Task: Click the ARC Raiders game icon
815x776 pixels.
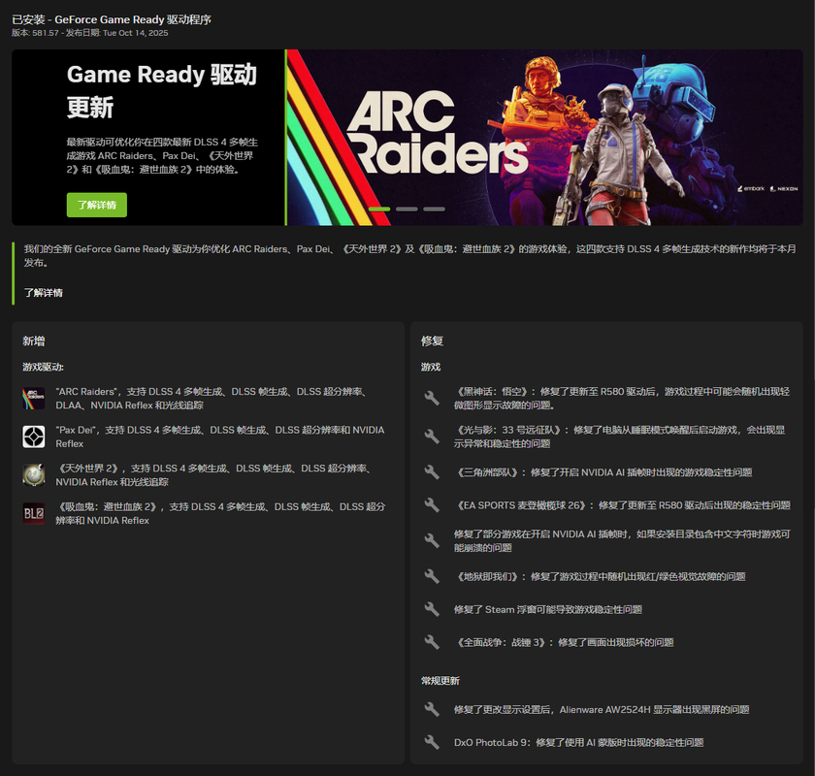Action: pos(34,399)
